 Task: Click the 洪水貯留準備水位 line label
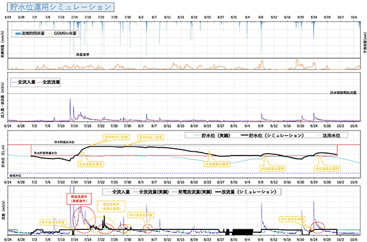45,153
